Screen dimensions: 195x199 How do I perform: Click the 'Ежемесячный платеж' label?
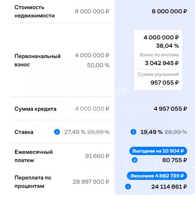click(33, 156)
